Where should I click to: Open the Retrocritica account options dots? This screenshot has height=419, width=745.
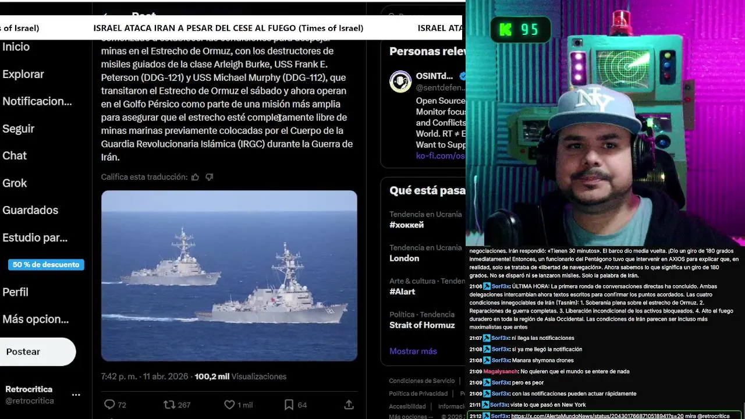pyautogui.click(x=76, y=395)
